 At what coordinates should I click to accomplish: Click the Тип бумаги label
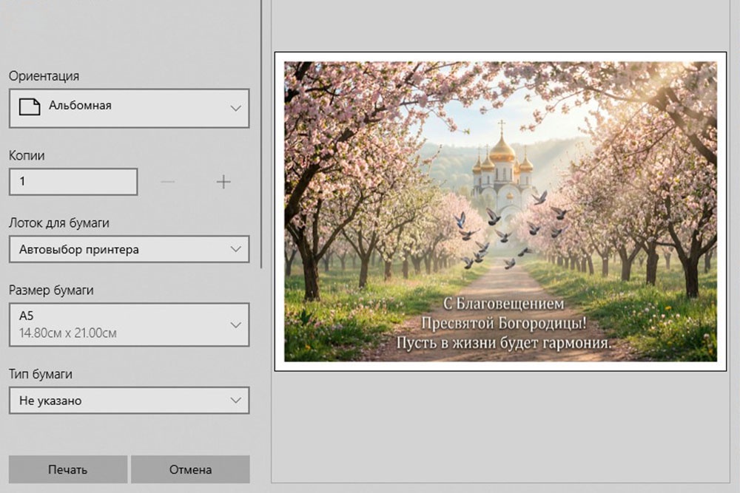[41, 374]
